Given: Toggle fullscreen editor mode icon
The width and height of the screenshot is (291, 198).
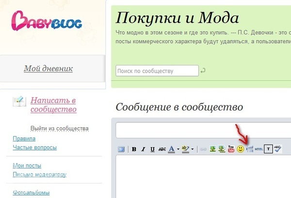Looking at the screenshot, I should point(121,149).
